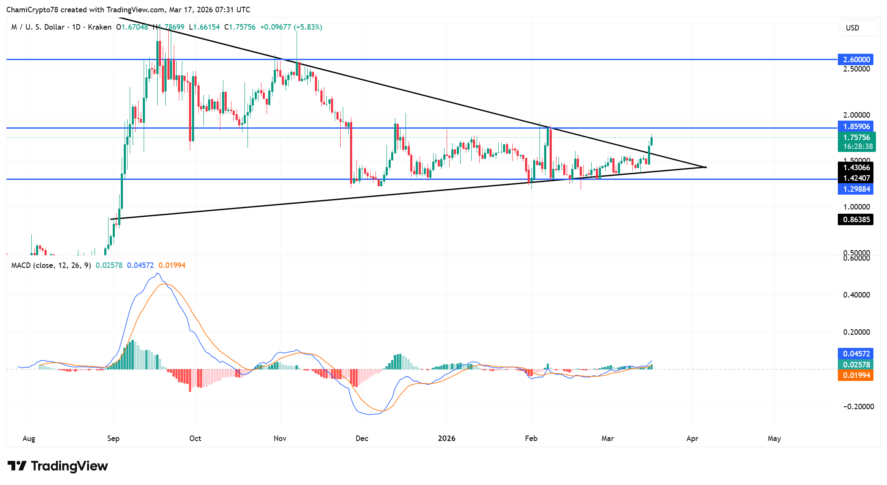
Task: Click the TradingView logo icon
Action: pyautogui.click(x=17, y=466)
